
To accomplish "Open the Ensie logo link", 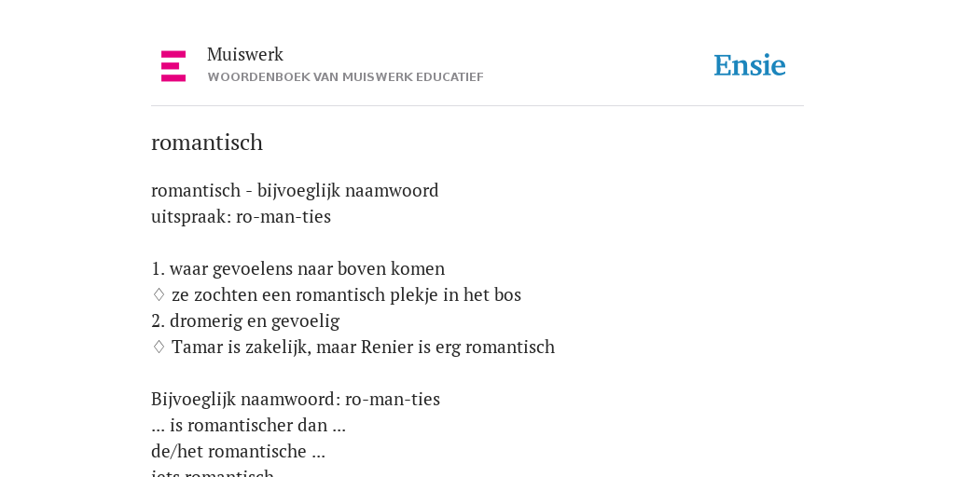I will click(750, 66).
